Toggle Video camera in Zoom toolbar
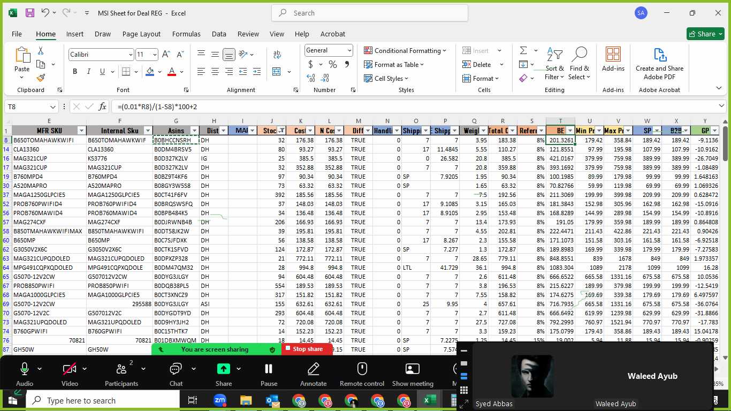 [70, 374]
